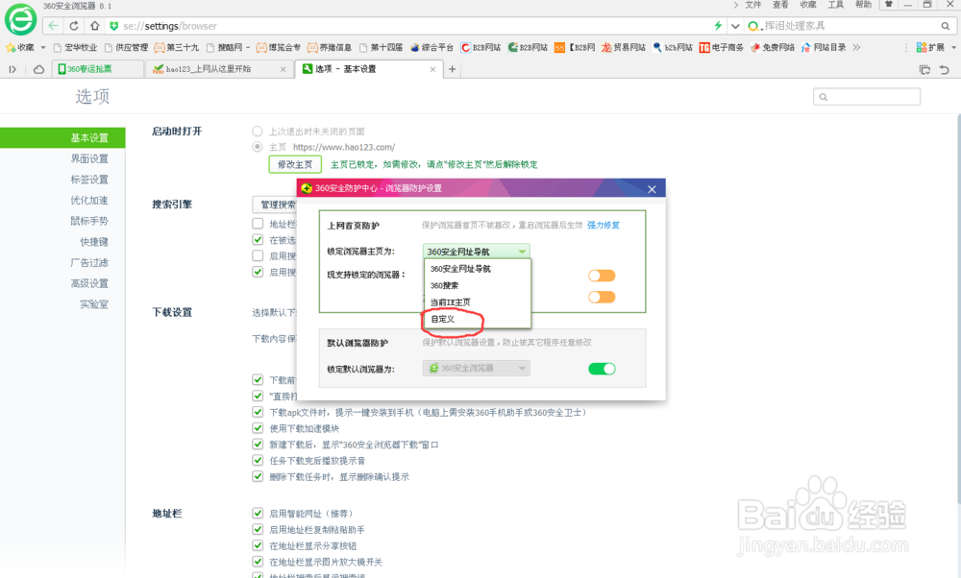
Task: Open the 360安全浏览器 default browser dropdown
Action: point(477,368)
